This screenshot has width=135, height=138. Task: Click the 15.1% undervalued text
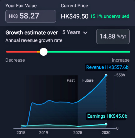click(x=110, y=16)
